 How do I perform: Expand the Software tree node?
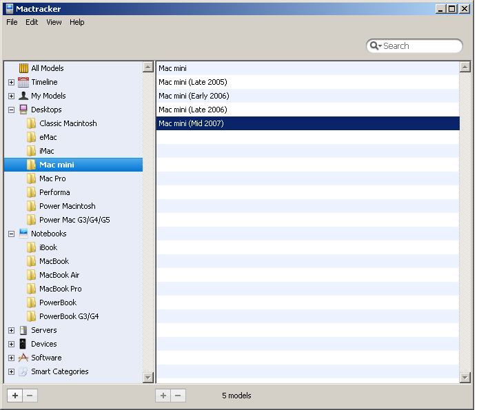(11, 358)
